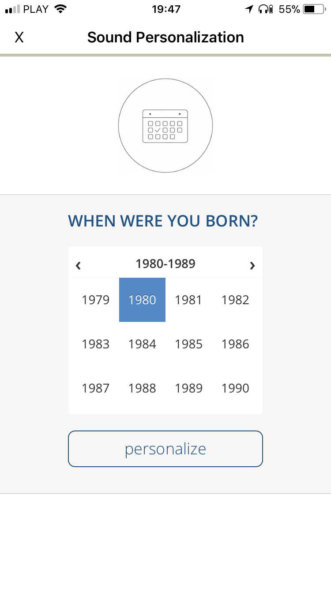Image resolution: width=331 pixels, height=589 pixels.
Task: Close Sound Personalization with the X
Action: point(19,38)
